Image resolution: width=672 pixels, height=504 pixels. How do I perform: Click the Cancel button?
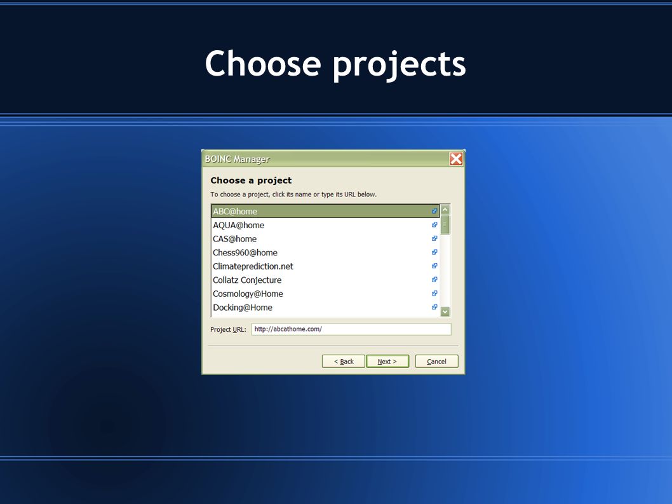pyautogui.click(x=436, y=361)
